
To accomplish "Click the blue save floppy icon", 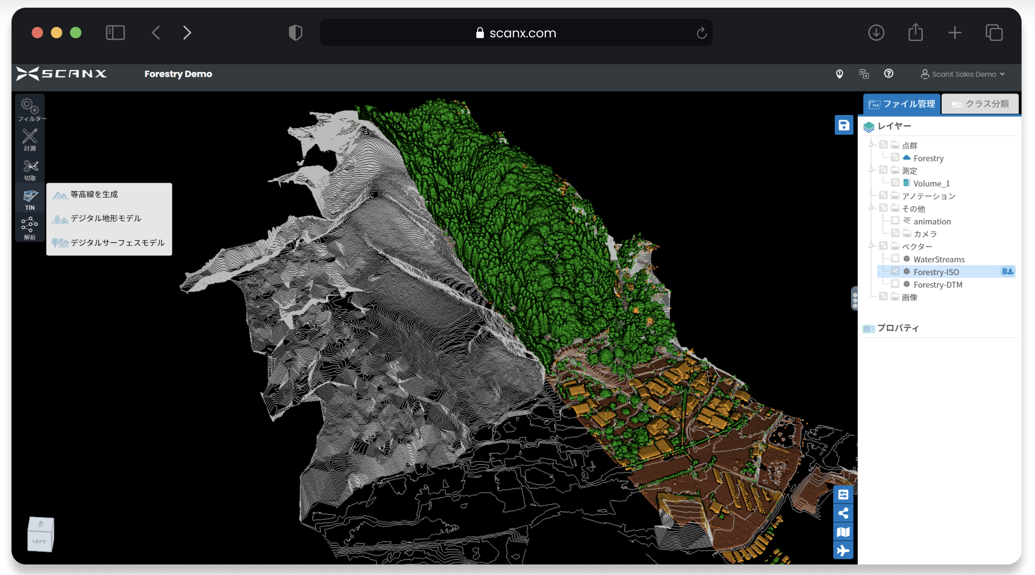I will pyautogui.click(x=843, y=126).
